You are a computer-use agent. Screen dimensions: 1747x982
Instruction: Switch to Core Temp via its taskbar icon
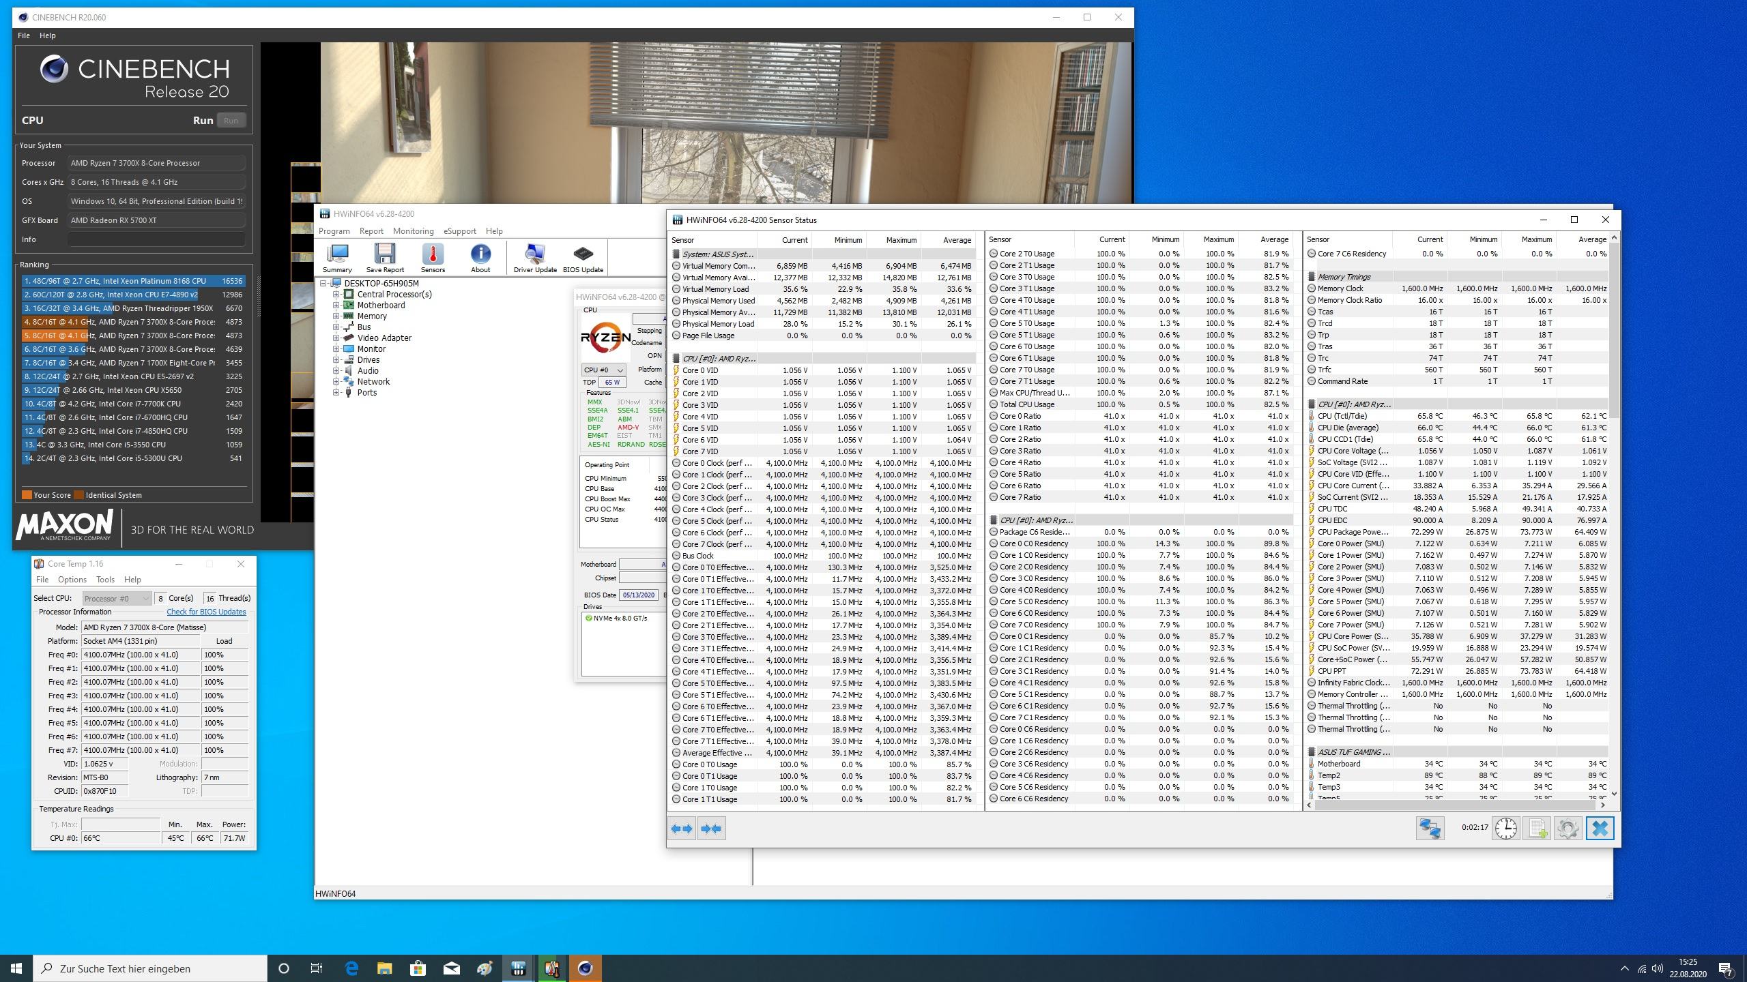click(551, 968)
